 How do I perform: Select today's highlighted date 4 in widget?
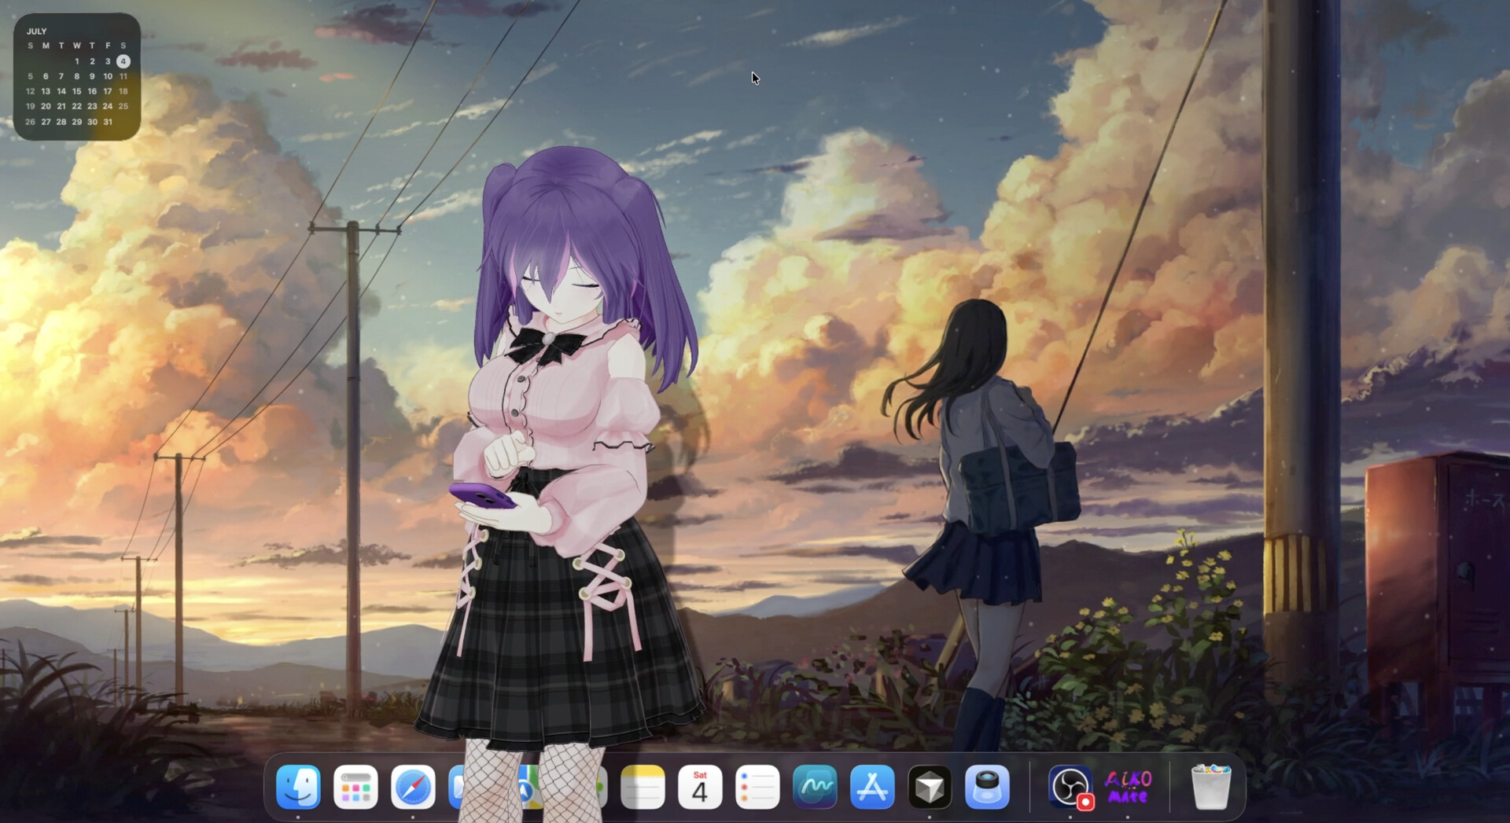[123, 61]
